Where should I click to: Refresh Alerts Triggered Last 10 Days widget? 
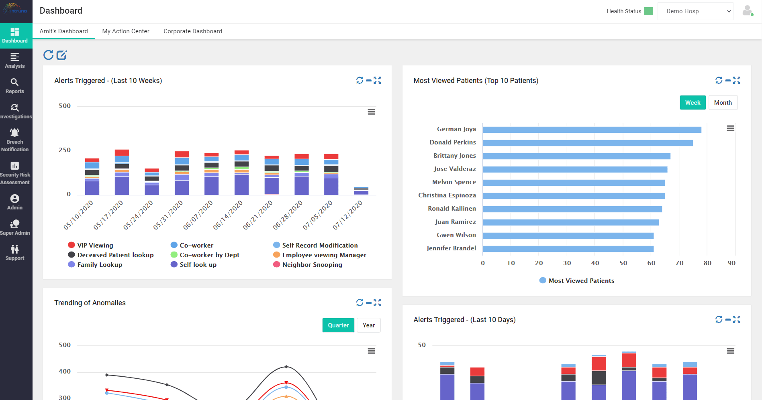coord(719,319)
